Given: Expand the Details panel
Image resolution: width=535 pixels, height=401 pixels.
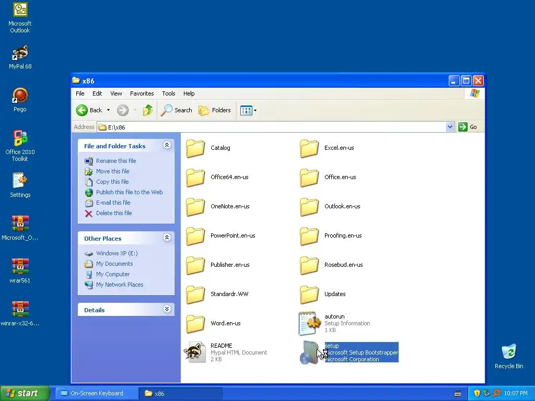Looking at the screenshot, I should coord(167,309).
